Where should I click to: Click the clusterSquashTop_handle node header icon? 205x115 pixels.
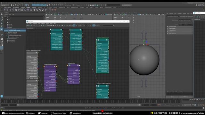point(98,40)
